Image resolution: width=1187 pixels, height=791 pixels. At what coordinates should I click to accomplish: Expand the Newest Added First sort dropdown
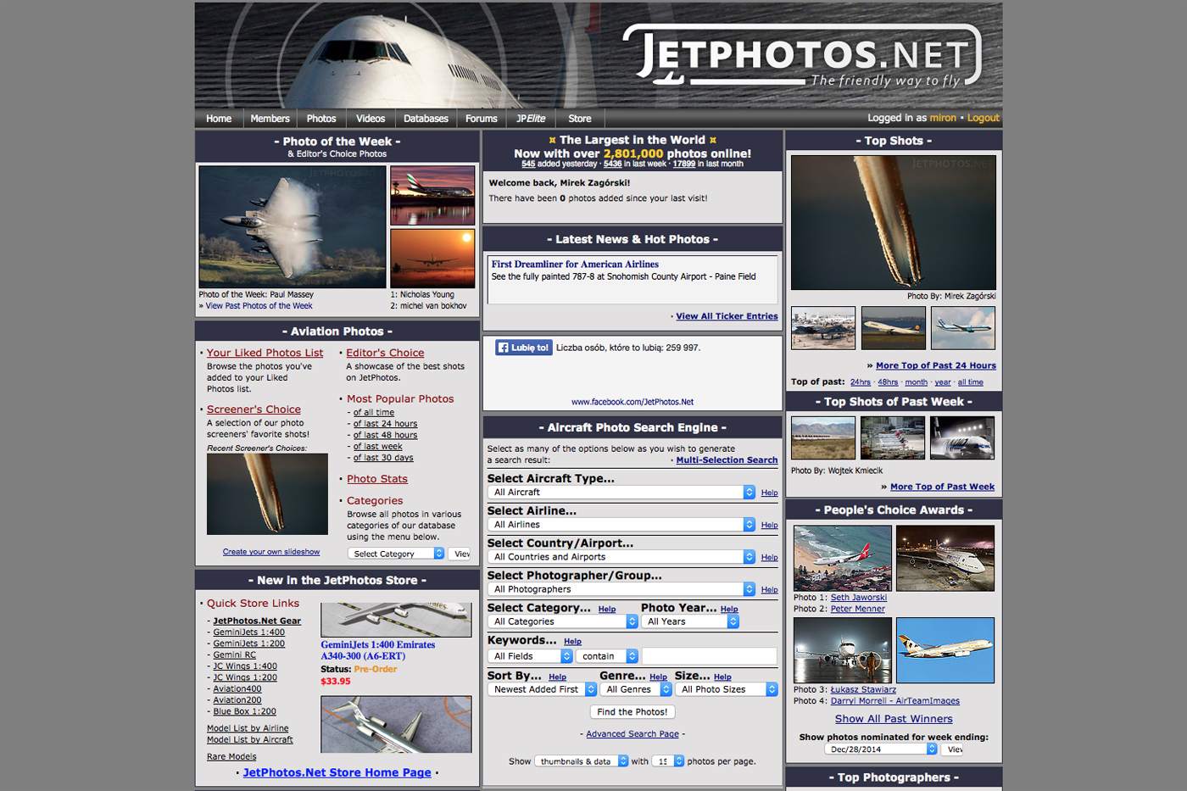point(543,689)
